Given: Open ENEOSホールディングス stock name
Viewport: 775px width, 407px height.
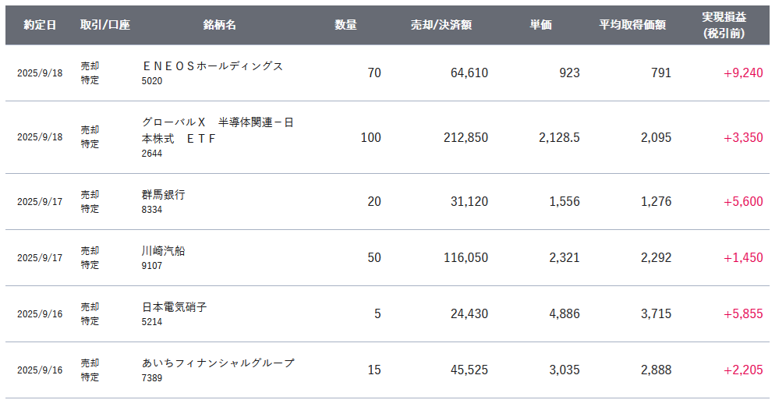Looking at the screenshot, I should 212,66.
